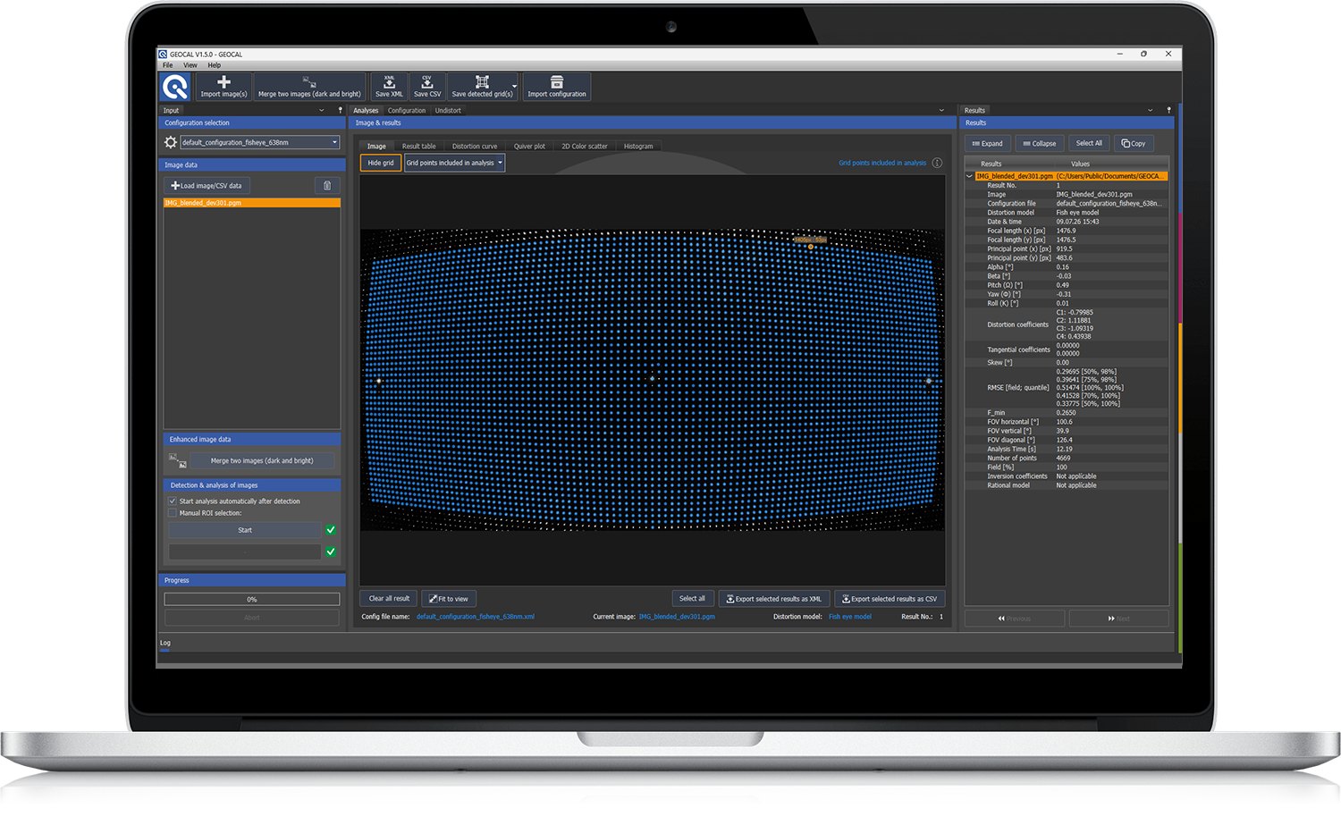Collapse IMG_blended_dev301.pgm result tree row

coord(970,176)
